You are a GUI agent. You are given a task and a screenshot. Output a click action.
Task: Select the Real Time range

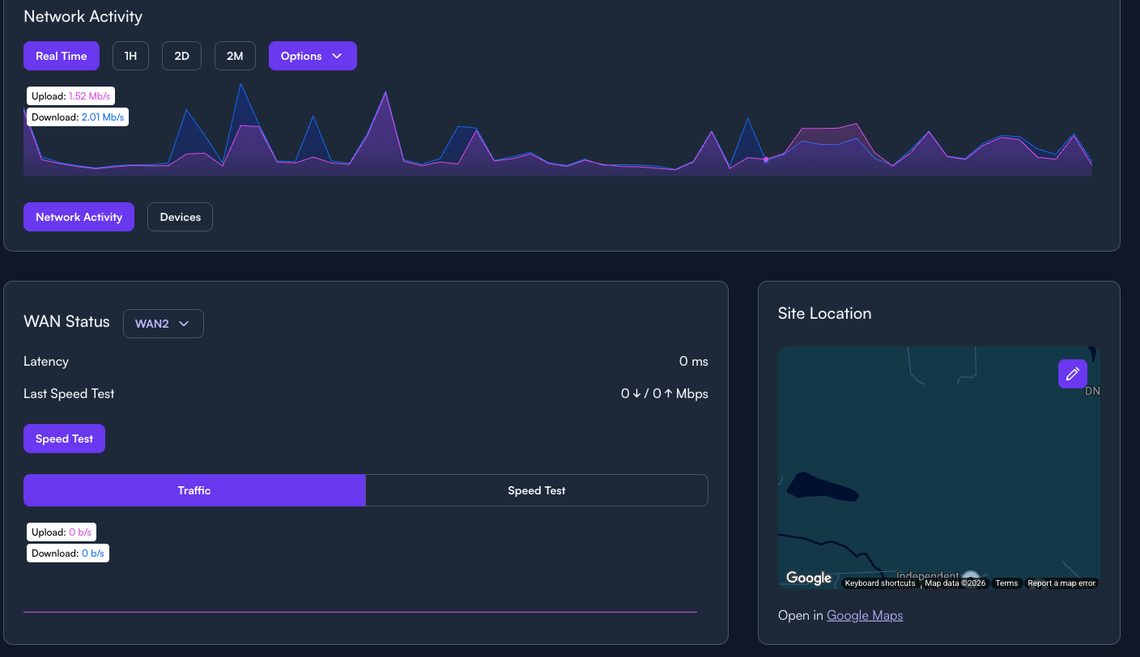coord(62,56)
